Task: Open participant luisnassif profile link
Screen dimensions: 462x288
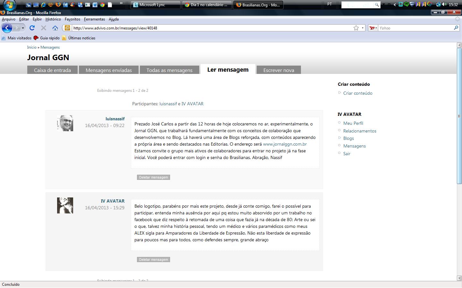Action: pyautogui.click(x=168, y=104)
